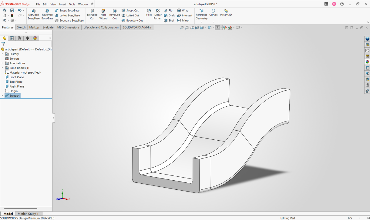The image size is (370, 220).
Task: Choose the Lofted Cut command
Action: [130, 15]
